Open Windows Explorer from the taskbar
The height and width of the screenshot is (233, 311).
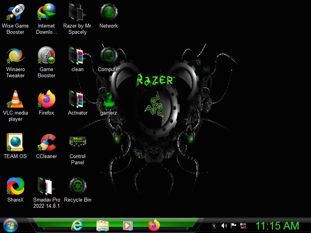click(102, 226)
